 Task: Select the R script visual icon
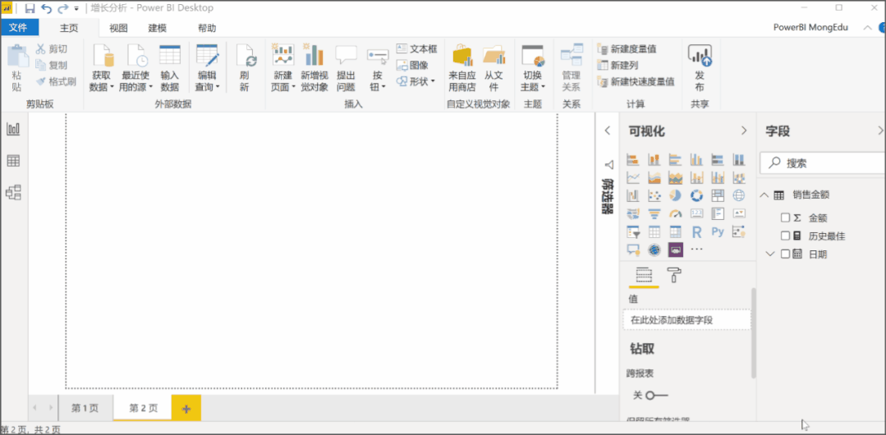pyautogui.click(x=696, y=232)
